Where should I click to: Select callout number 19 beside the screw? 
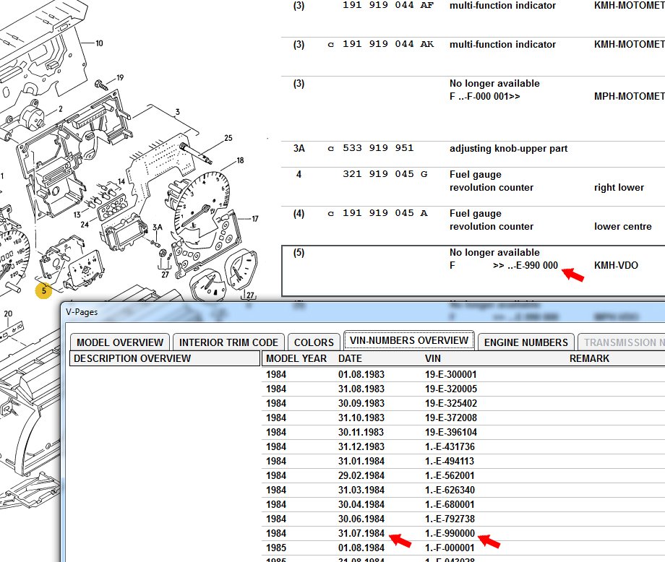pos(120,77)
